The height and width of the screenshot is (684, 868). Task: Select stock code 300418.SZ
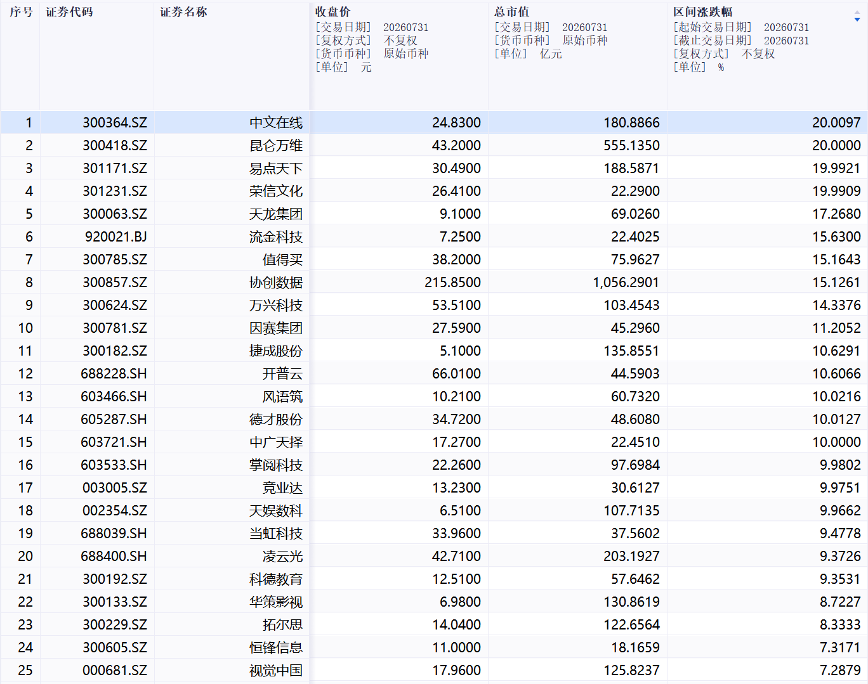pos(115,145)
